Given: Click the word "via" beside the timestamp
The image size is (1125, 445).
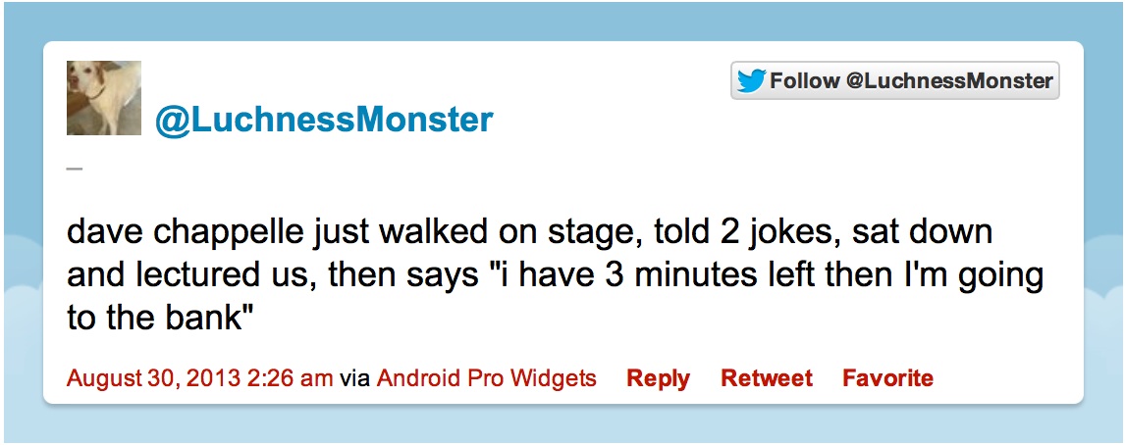Looking at the screenshot, I should [354, 378].
